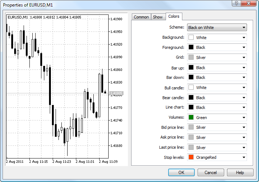Switch to the Show tab

pos(158,17)
